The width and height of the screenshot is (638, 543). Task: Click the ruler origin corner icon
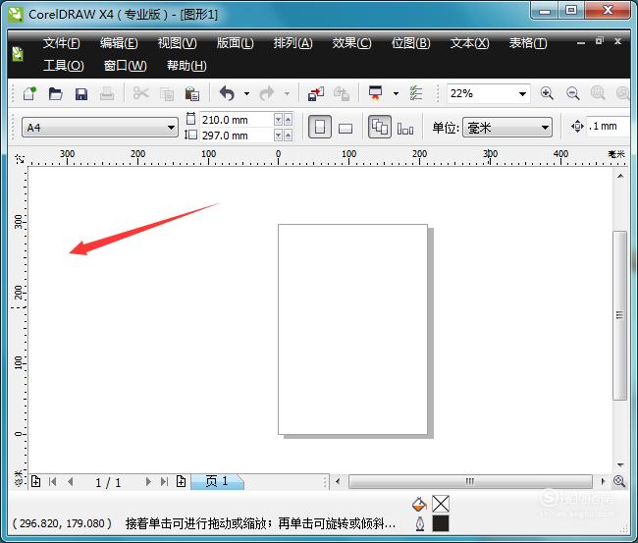click(x=19, y=158)
